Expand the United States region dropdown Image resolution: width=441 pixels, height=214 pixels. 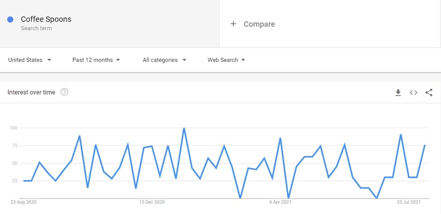tap(30, 60)
